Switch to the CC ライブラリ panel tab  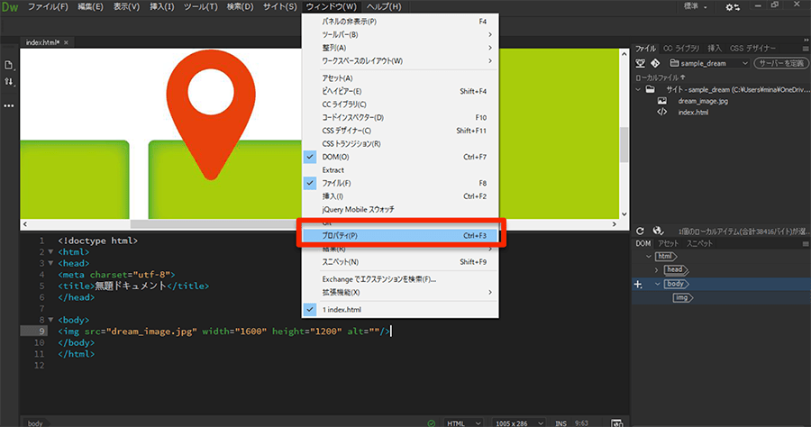click(681, 48)
